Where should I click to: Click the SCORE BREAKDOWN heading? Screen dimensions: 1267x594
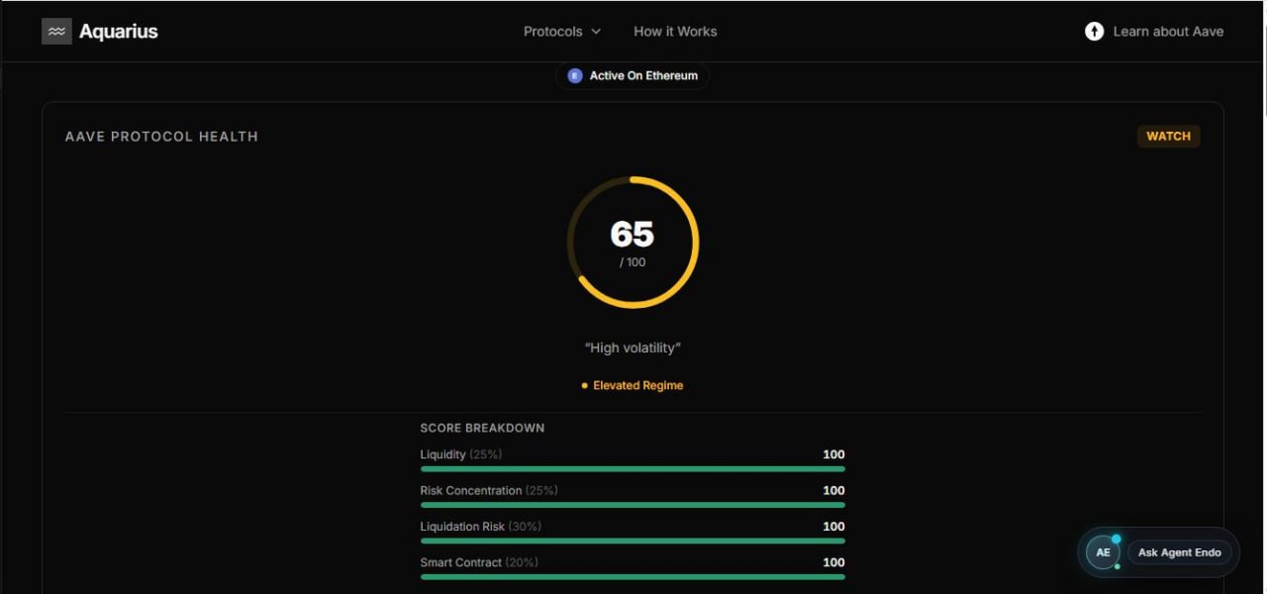tap(482, 428)
